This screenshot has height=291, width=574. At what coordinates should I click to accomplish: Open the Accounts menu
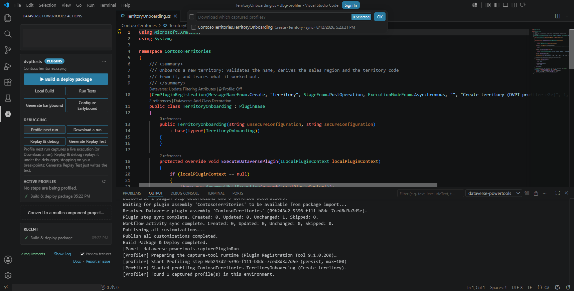click(x=8, y=260)
